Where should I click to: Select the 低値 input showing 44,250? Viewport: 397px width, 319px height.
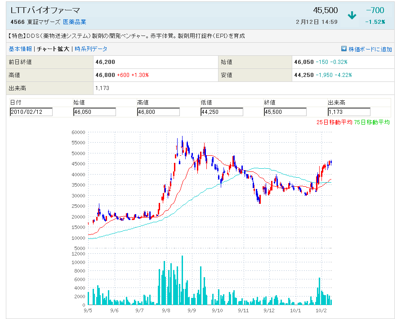pos(222,112)
